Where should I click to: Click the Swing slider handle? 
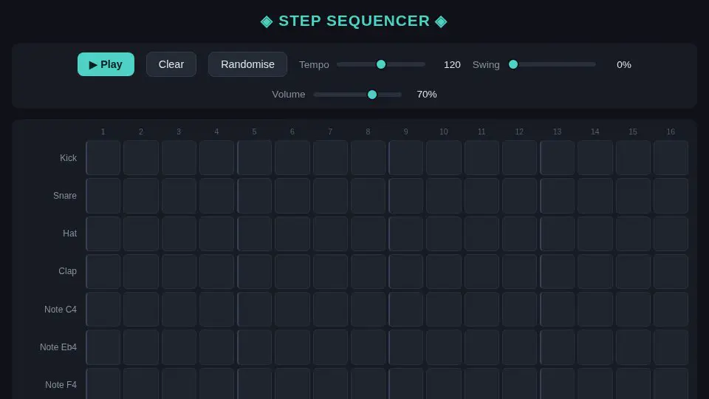[x=513, y=64]
